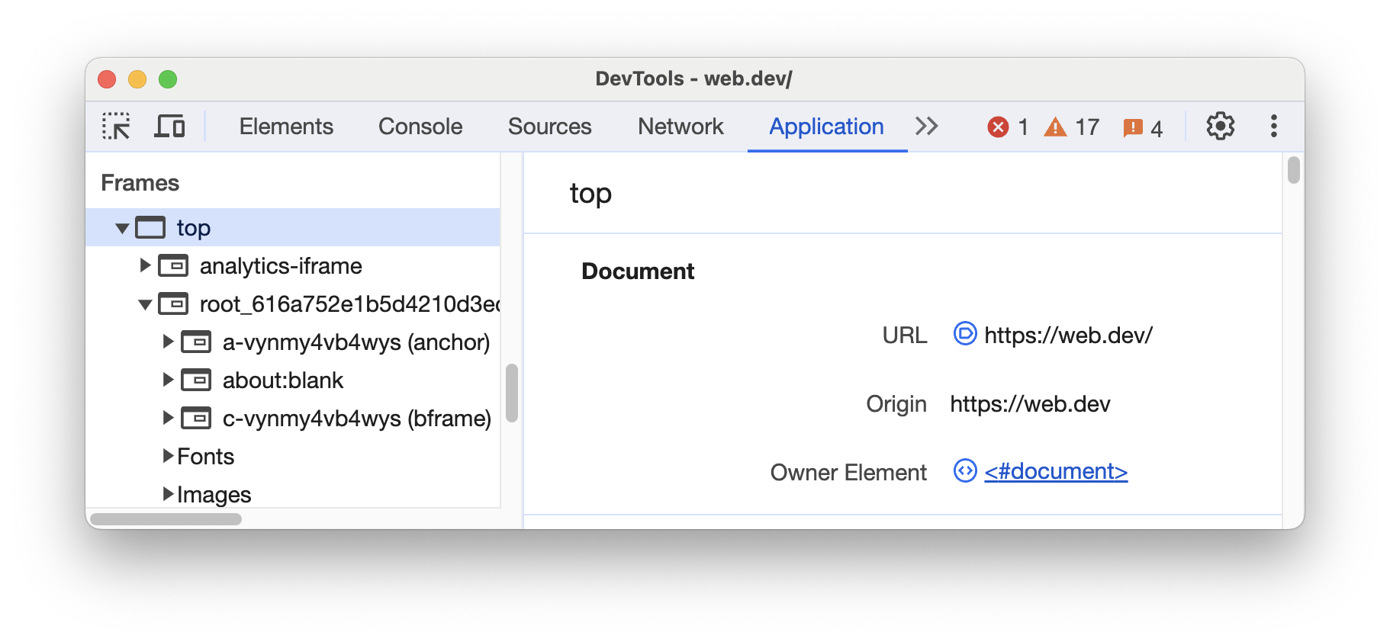Click the orange issues flag icon
Image resolution: width=1390 pixels, height=642 pixels.
coord(1133,127)
